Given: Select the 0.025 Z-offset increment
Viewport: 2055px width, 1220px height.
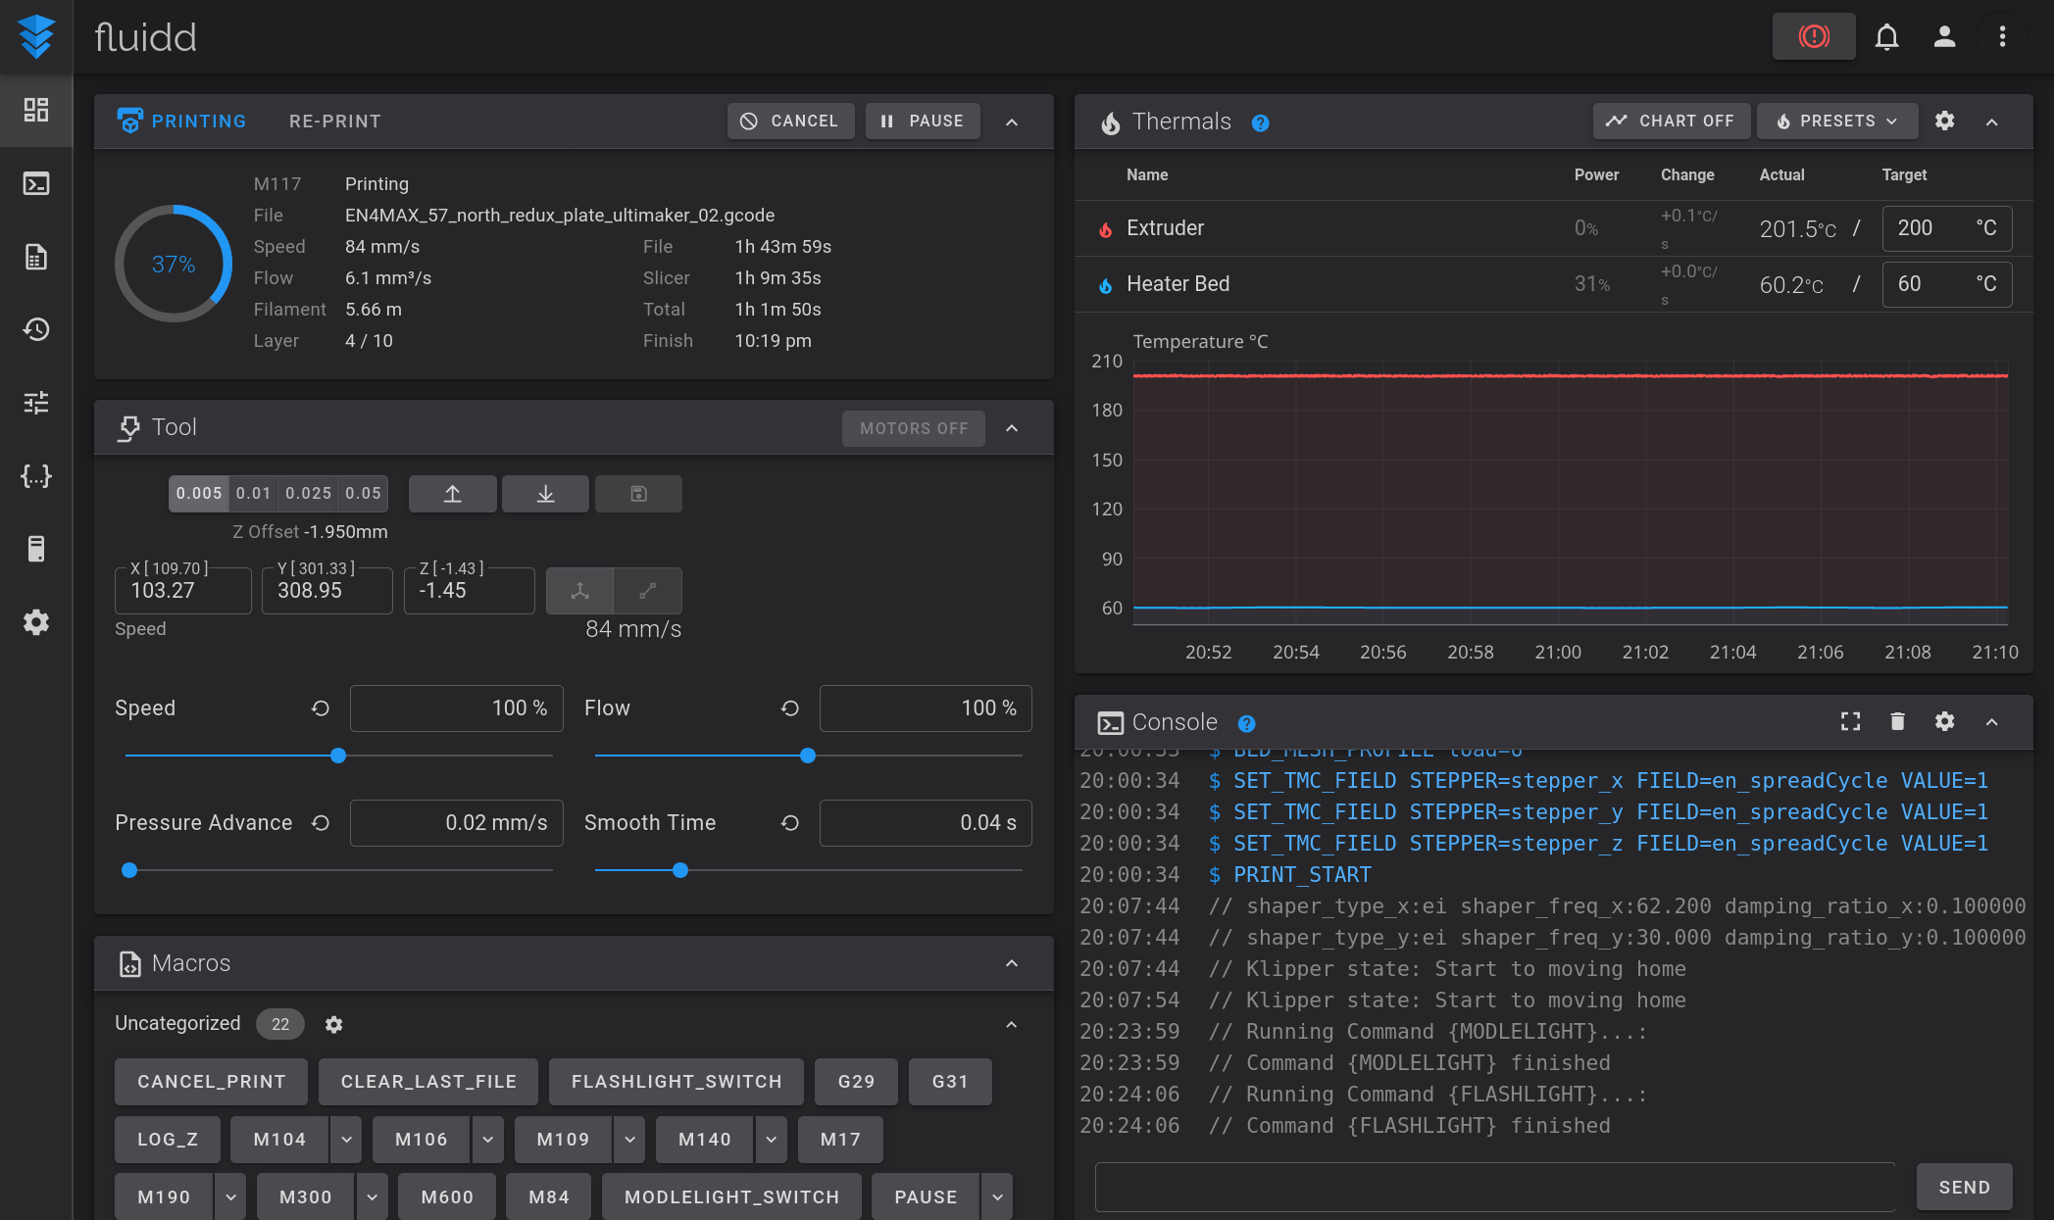Looking at the screenshot, I should 308,493.
